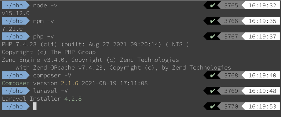281x117 pixels.
Task: Click history number 3768
Action: click(231, 76)
